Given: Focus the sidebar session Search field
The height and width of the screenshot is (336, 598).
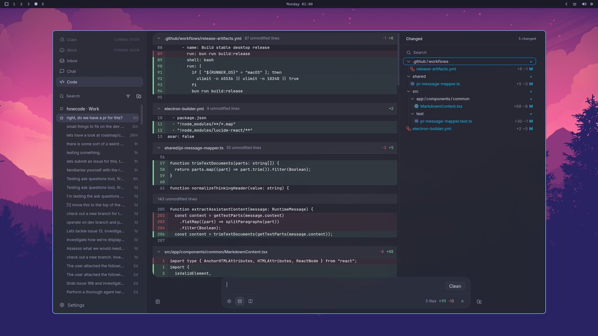Looking at the screenshot, I should coord(90,96).
